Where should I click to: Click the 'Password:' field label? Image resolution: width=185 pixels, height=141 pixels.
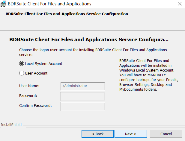28,96
